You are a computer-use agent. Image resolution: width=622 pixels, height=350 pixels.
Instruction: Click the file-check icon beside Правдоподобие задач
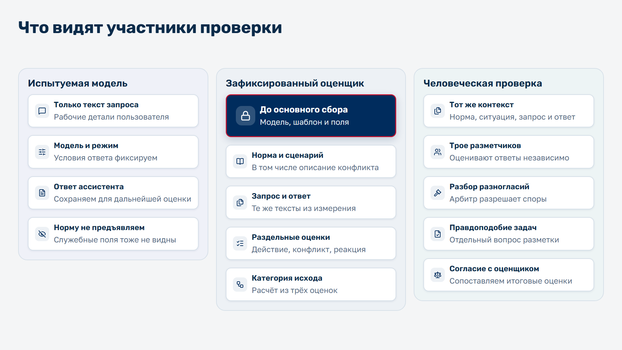[x=438, y=234]
